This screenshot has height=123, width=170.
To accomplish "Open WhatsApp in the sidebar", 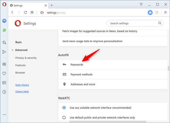I will [4, 30].
